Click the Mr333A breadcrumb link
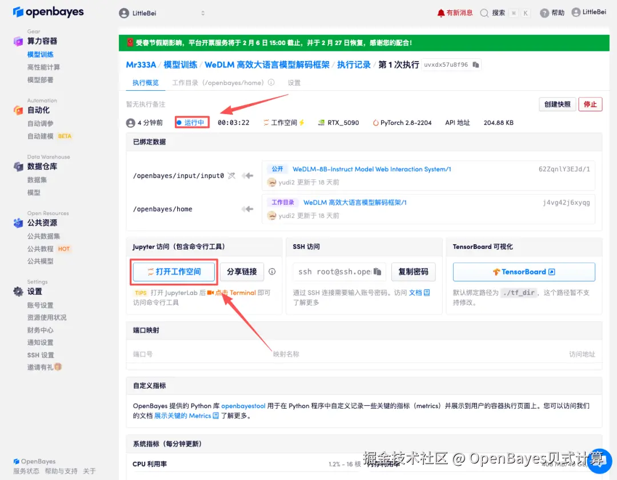617x480 pixels. 141,64
